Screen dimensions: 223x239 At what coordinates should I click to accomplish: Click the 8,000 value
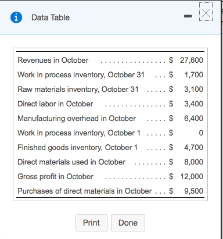coord(193,162)
